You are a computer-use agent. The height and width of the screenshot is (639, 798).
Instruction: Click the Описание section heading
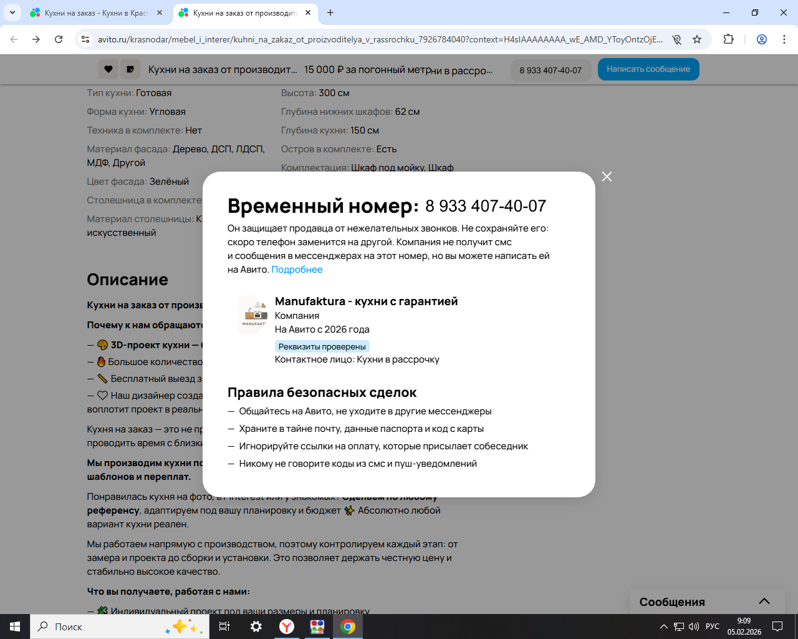[127, 280]
